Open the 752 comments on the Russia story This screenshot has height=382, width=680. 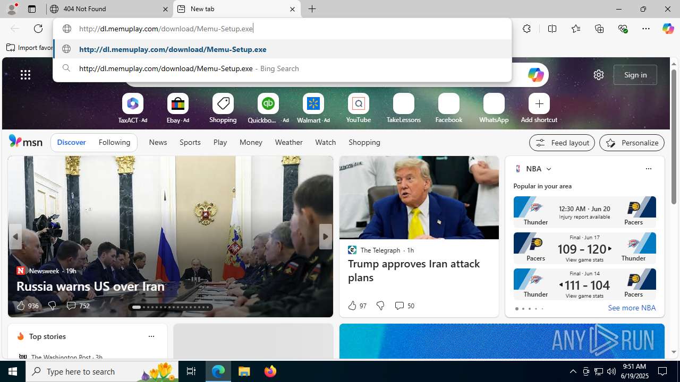click(x=78, y=306)
